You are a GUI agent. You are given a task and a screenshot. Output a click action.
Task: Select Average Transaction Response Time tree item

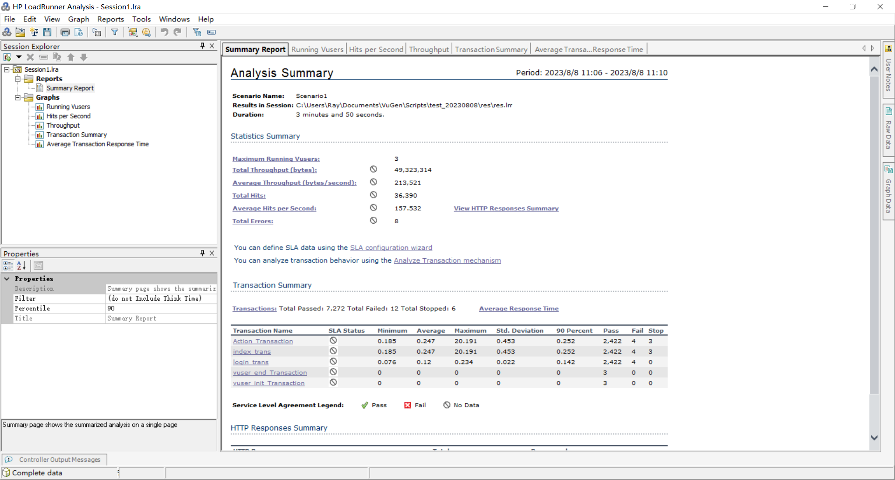point(97,144)
